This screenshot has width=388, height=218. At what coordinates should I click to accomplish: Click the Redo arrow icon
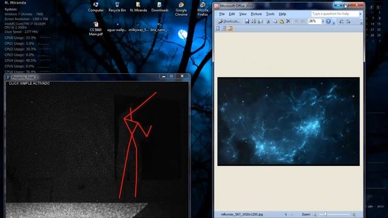pos(303,22)
